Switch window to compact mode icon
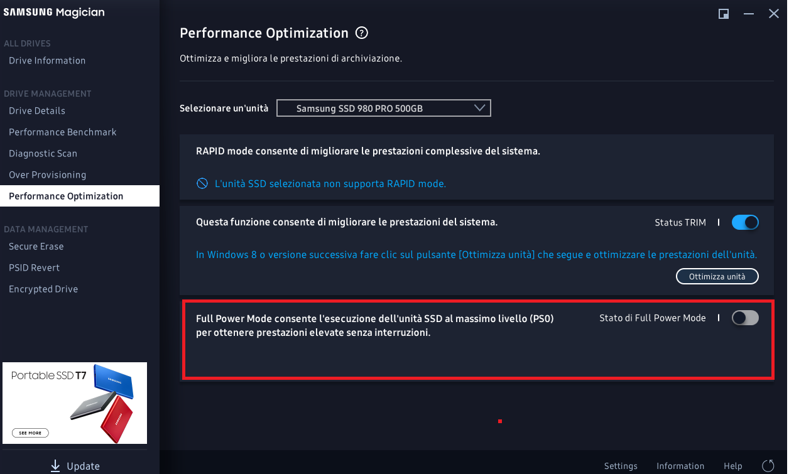 pos(724,14)
